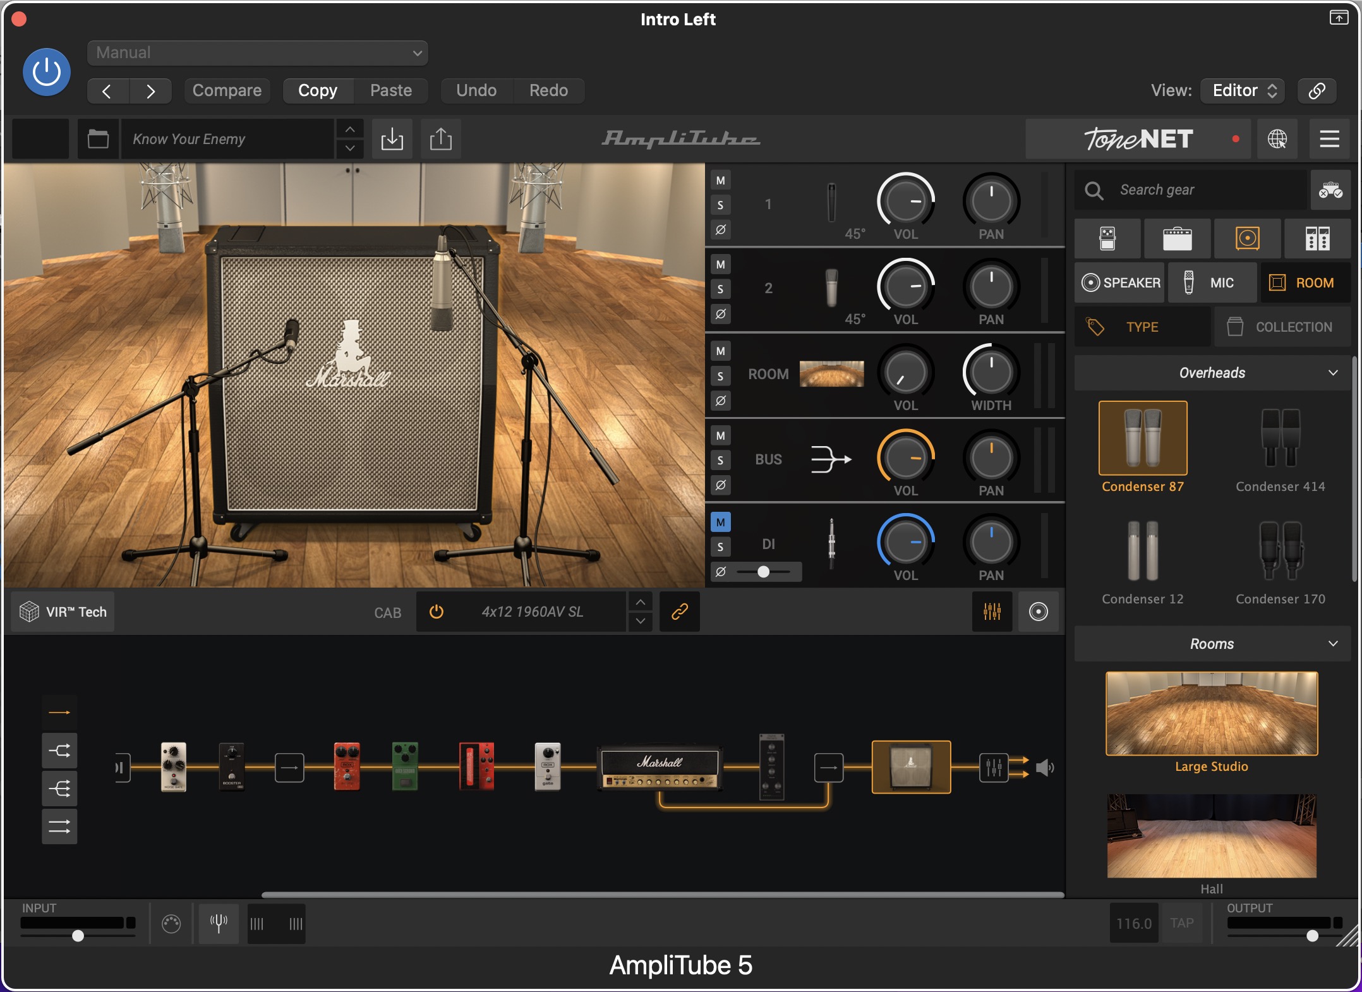The width and height of the screenshot is (1362, 992).
Task: Open the speaker selection circle icon
Action: (x=1038, y=612)
